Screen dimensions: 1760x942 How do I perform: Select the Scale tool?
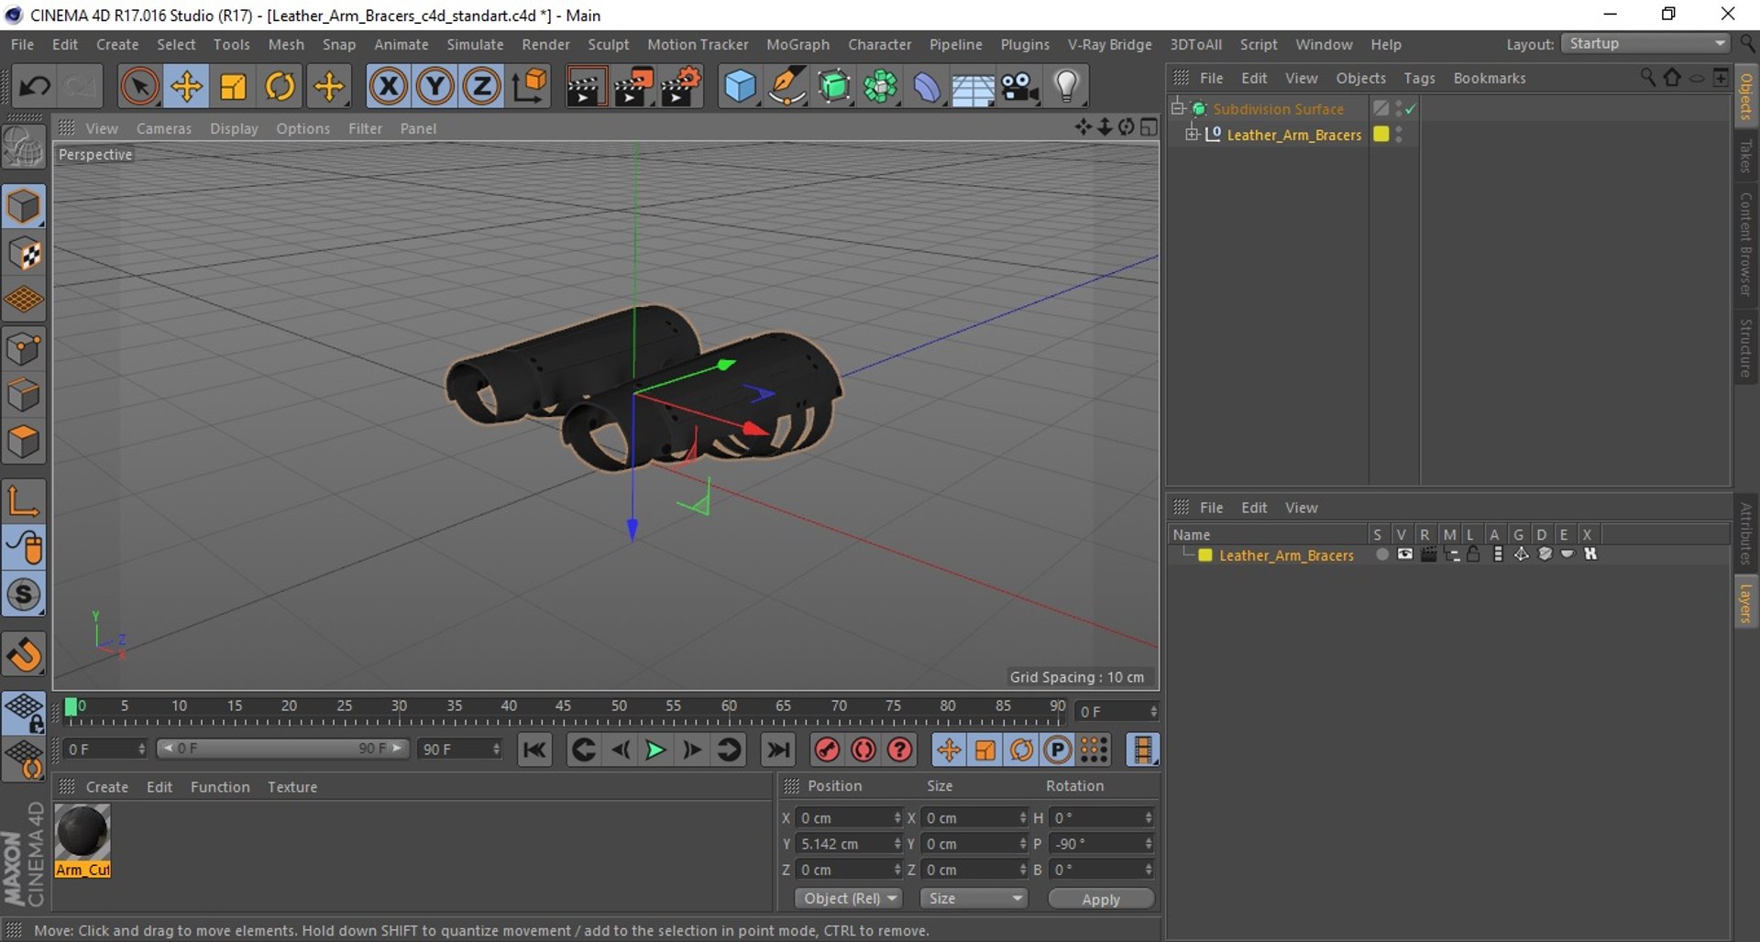(233, 87)
